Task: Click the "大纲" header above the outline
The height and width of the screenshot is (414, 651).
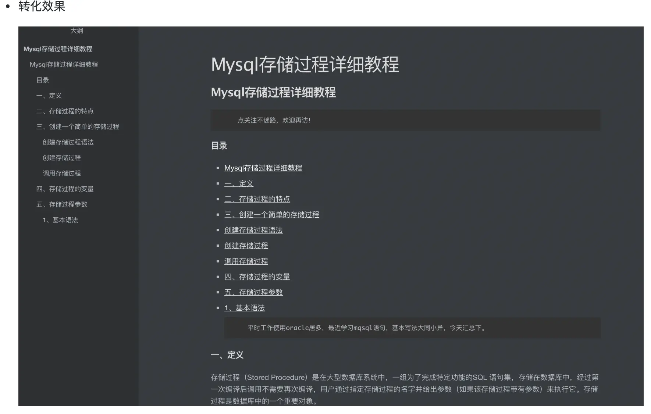Action: 77,31
